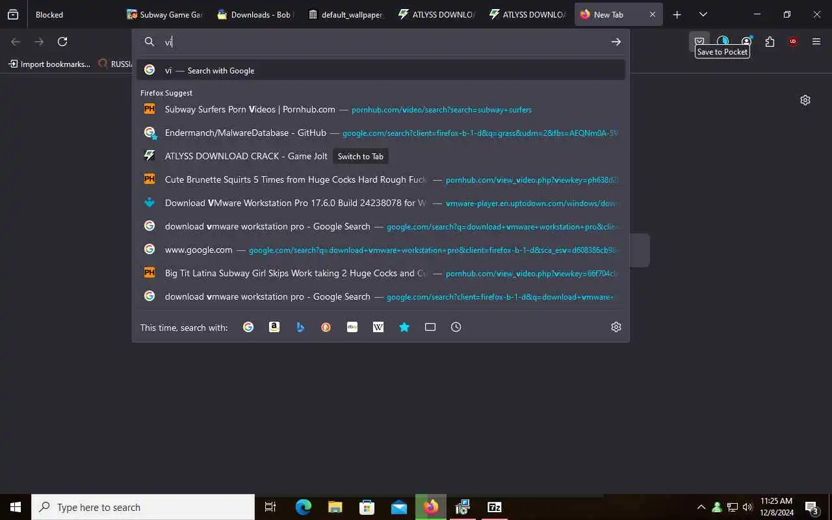Search History using the clock icon

(x=456, y=327)
